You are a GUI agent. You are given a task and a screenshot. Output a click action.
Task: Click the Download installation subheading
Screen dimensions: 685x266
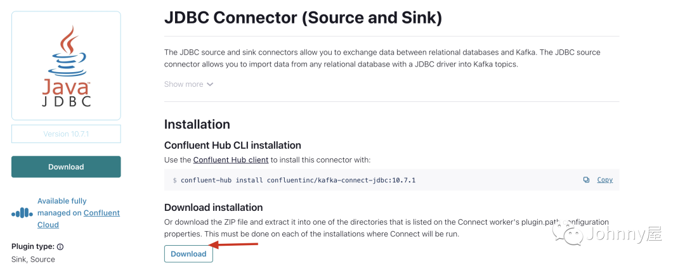point(213,207)
